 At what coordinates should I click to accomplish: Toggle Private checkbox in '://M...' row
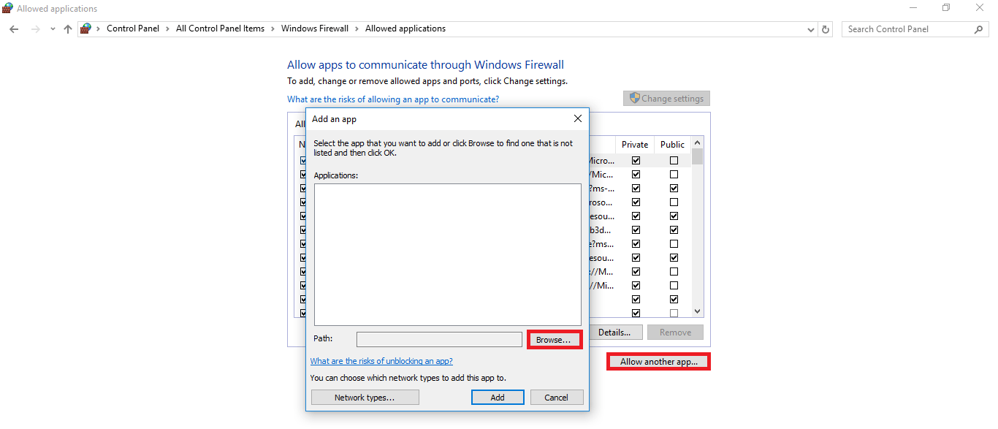pyautogui.click(x=636, y=272)
